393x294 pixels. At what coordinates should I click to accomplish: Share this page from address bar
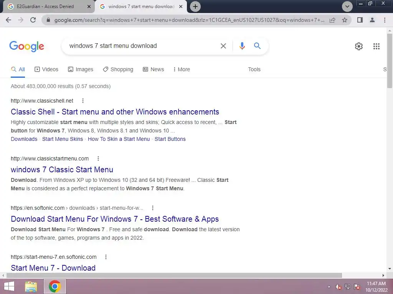tap(332, 20)
